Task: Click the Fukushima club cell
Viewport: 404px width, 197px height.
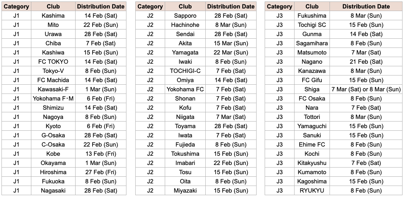Action: click(312, 16)
